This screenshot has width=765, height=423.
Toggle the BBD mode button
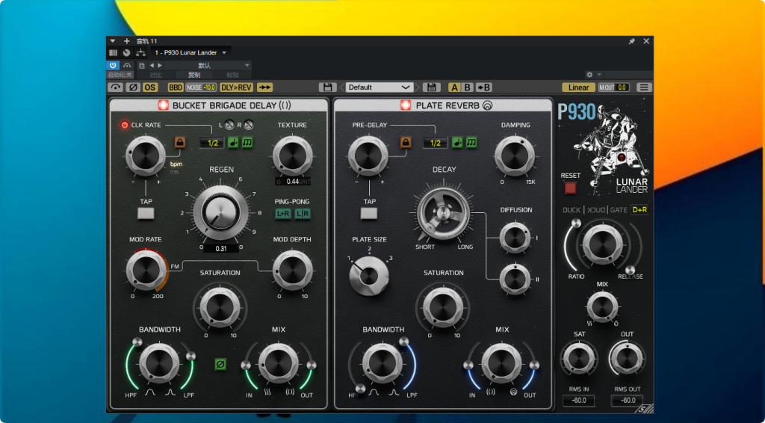[x=176, y=87]
